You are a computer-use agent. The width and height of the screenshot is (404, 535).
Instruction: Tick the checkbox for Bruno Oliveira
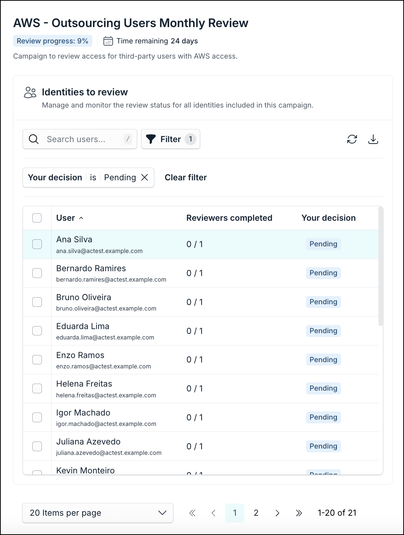(37, 302)
